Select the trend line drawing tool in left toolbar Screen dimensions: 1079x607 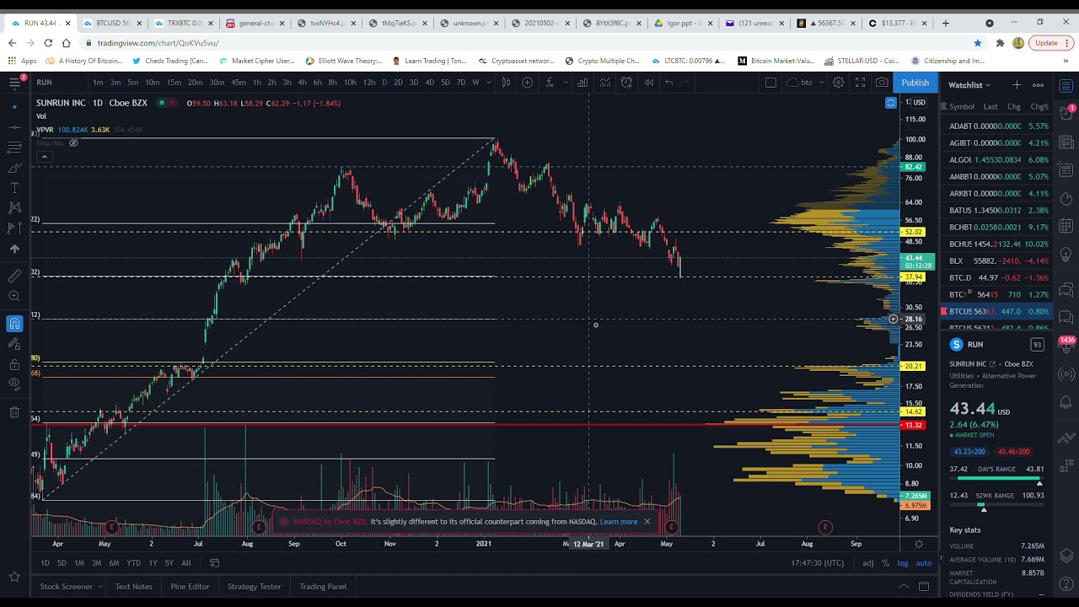(14, 126)
